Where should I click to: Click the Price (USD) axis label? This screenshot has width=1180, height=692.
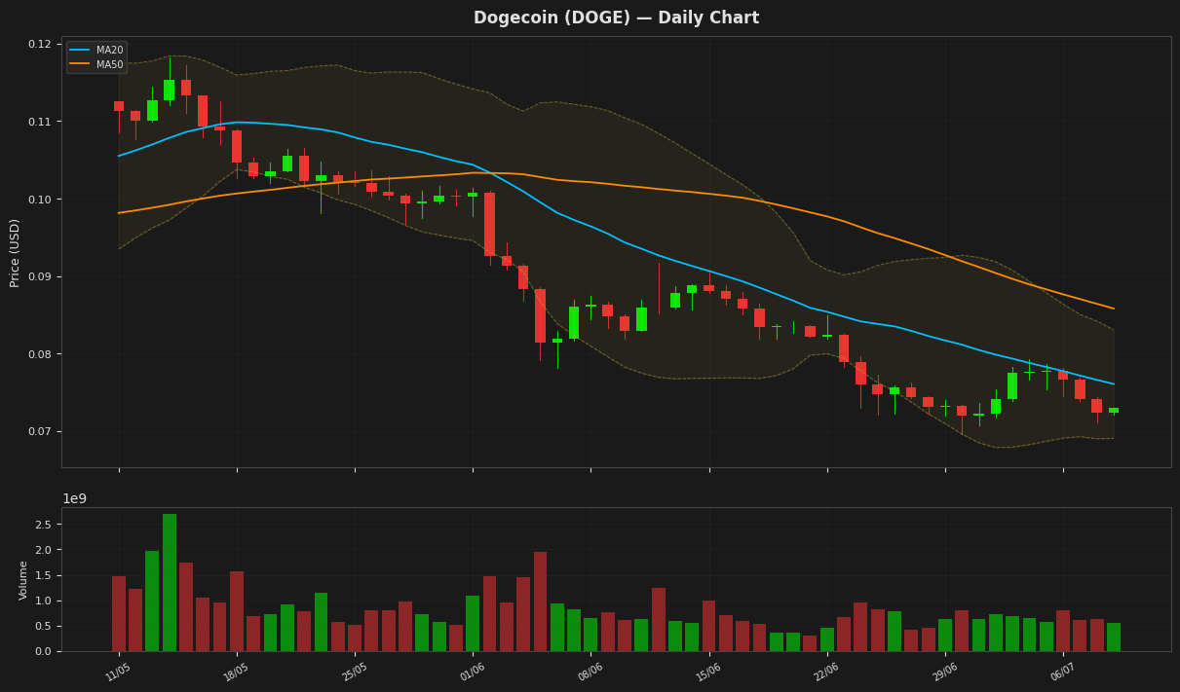point(15,252)
